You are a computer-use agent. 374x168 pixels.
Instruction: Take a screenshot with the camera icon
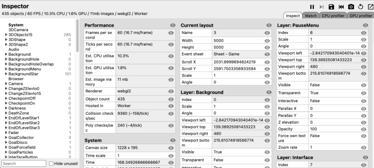coord(351,7)
